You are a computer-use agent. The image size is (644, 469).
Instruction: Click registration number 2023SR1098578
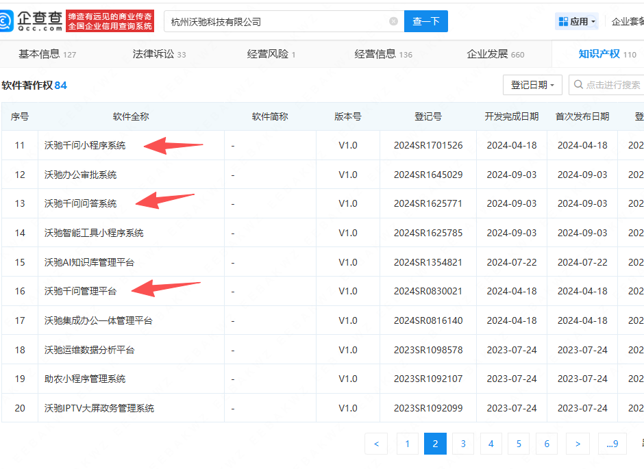point(428,350)
